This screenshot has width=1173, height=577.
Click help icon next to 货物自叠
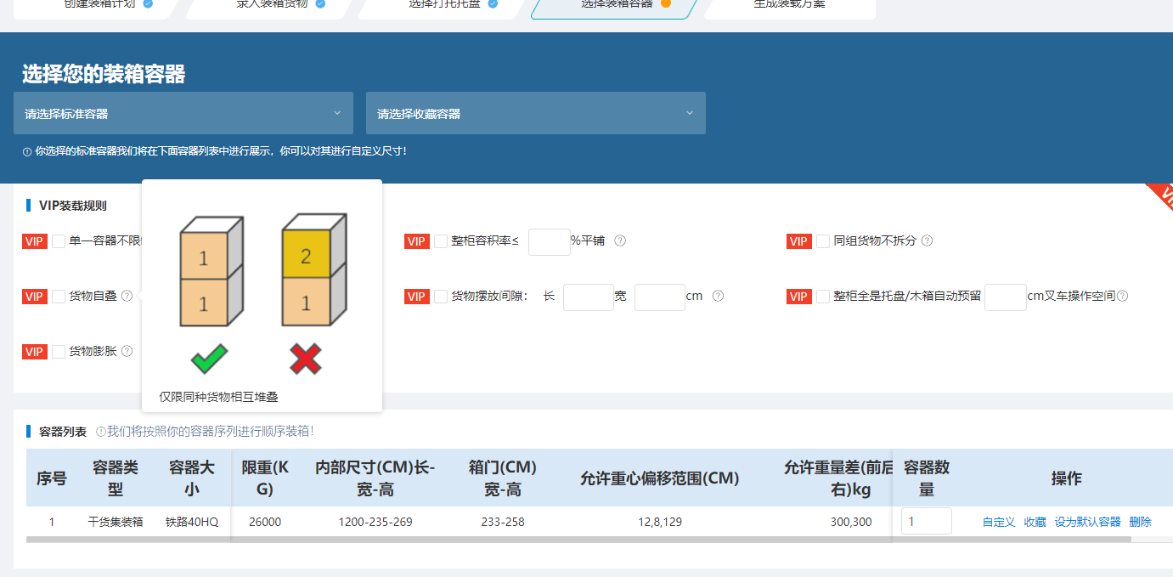coord(127,296)
